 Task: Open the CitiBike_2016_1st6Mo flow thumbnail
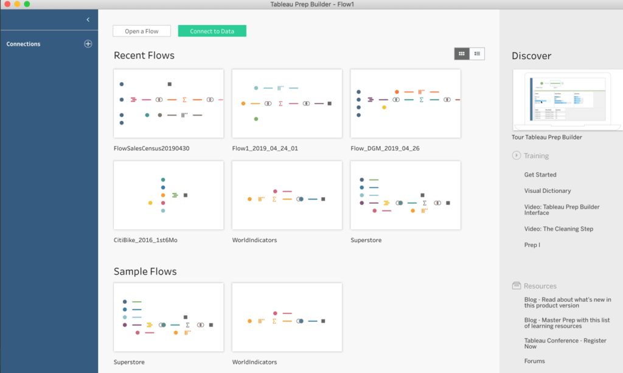click(169, 195)
